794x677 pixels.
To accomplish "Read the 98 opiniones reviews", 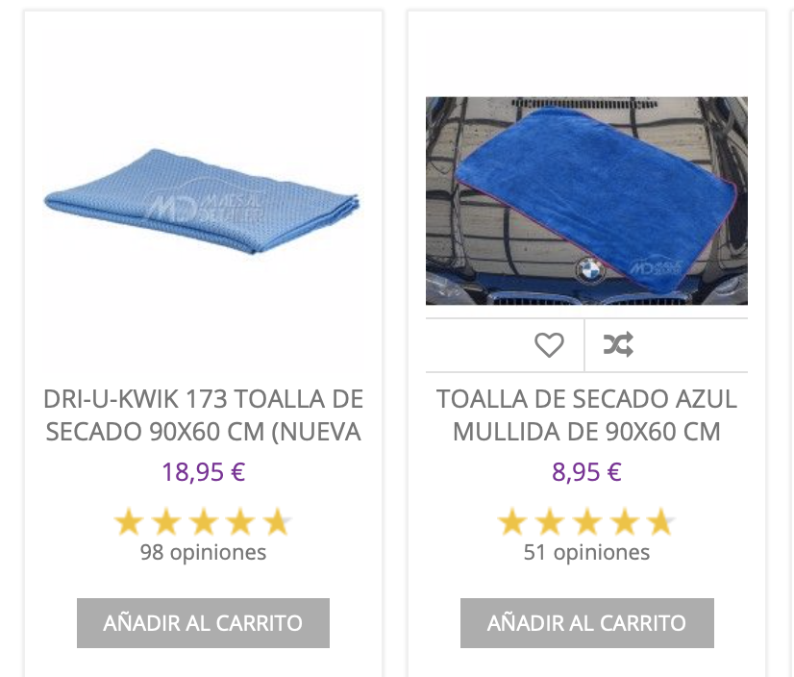I will [203, 552].
